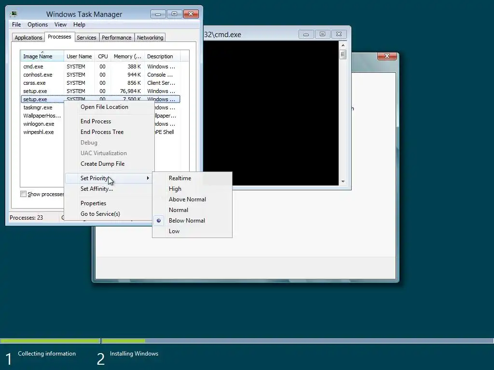Click the Task Manager title bar icon
494x370 pixels.
coord(13,14)
